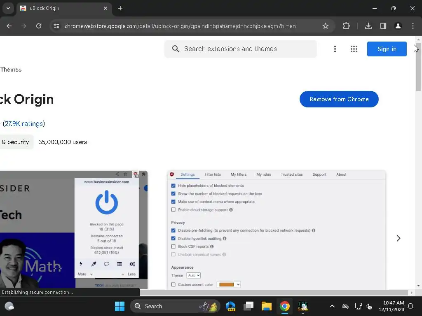Click the browser forward arrow
Screen dimensions: 422x316
[24, 26]
